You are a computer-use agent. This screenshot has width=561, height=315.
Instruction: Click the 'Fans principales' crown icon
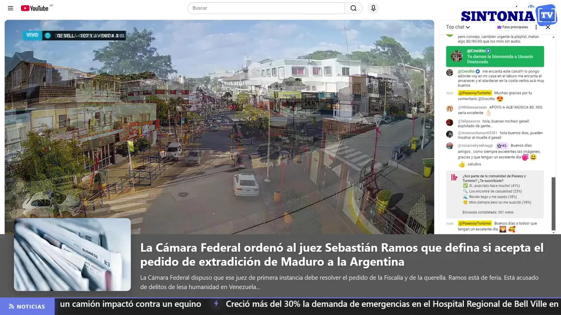click(x=499, y=27)
